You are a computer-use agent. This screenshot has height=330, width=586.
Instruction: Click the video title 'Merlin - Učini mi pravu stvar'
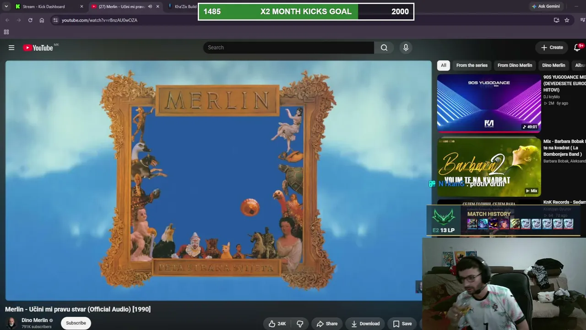78,309
